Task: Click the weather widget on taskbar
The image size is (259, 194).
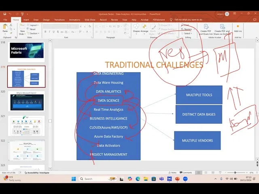Action: coord(12,179)
